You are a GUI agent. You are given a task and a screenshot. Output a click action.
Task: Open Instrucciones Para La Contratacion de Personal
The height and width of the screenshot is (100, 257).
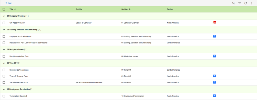[x=29, y=43]
